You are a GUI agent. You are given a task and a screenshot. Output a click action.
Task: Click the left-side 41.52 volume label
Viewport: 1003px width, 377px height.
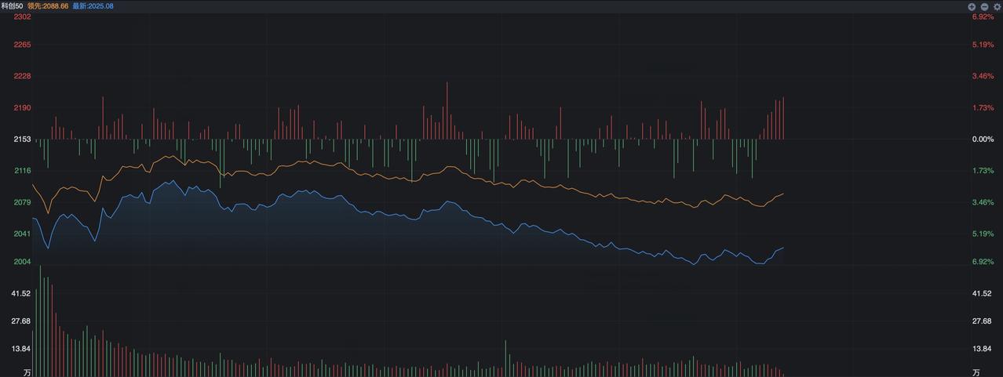pyautogui.click(x=20, y=293)
